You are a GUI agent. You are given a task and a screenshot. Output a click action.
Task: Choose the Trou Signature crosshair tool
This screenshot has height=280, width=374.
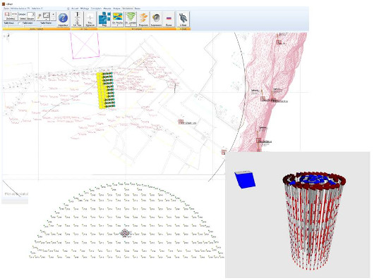point(90,19)
